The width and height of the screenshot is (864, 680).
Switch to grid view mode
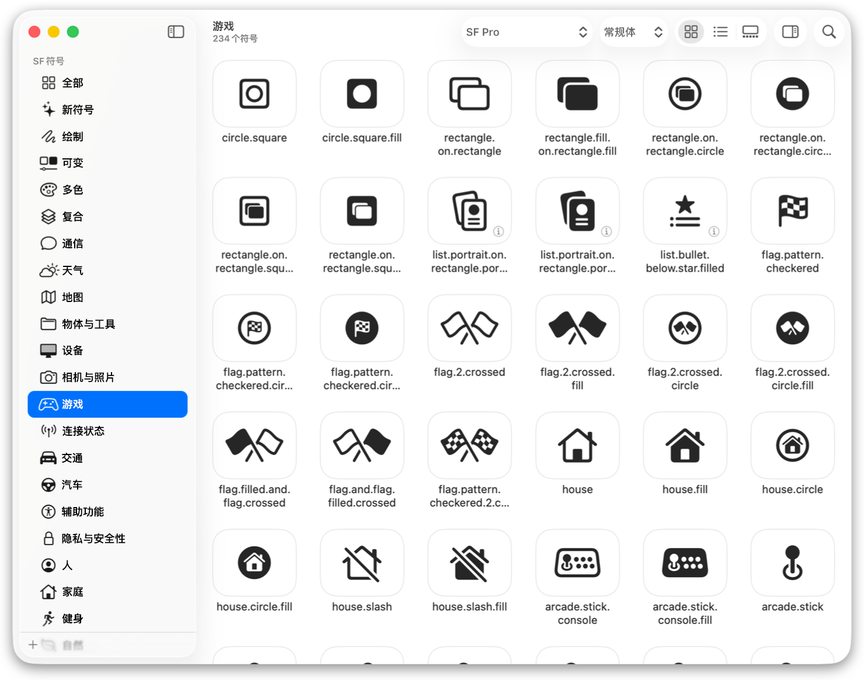[x=691, y=32]
